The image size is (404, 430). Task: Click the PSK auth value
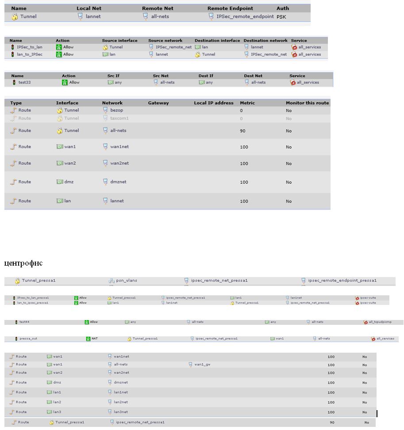click(281, 17)
